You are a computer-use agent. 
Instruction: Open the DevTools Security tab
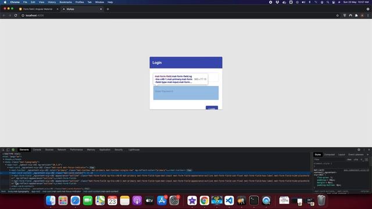tap(119, 150)
